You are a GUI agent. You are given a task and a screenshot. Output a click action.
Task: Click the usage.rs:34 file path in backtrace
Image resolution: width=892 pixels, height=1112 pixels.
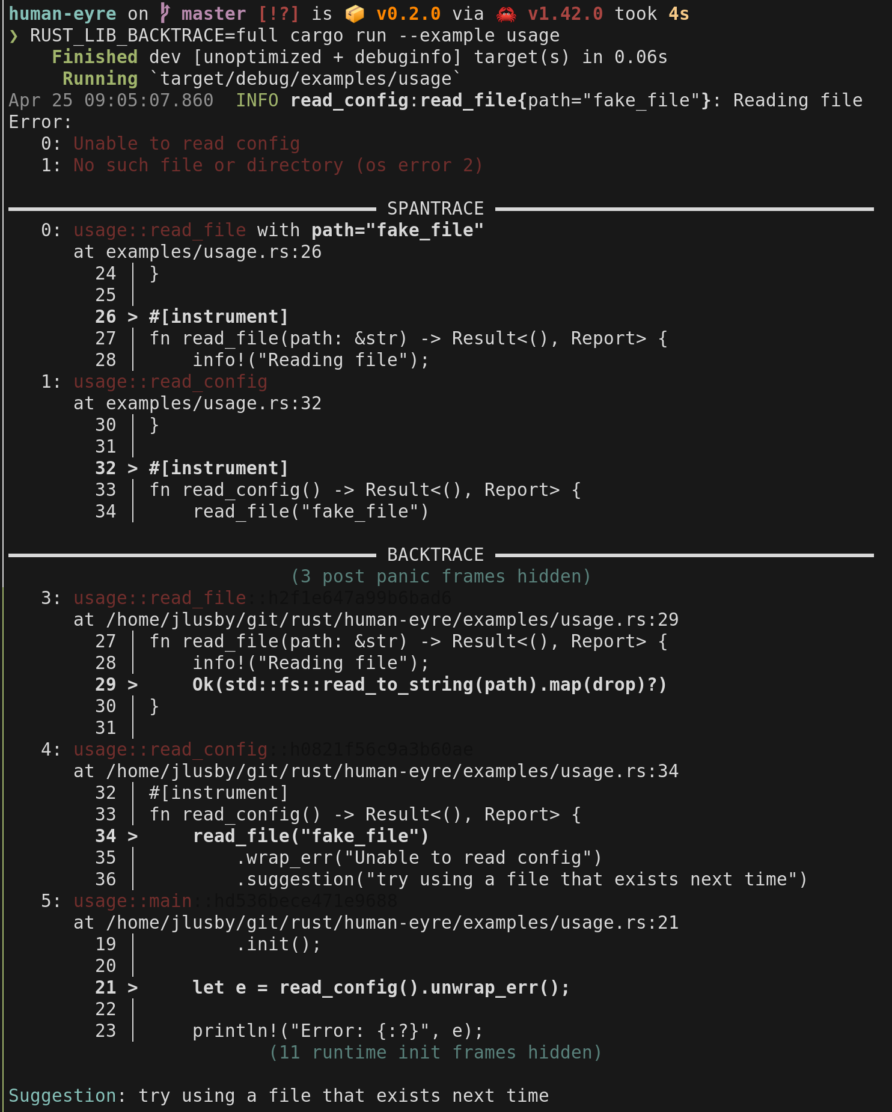393,771
